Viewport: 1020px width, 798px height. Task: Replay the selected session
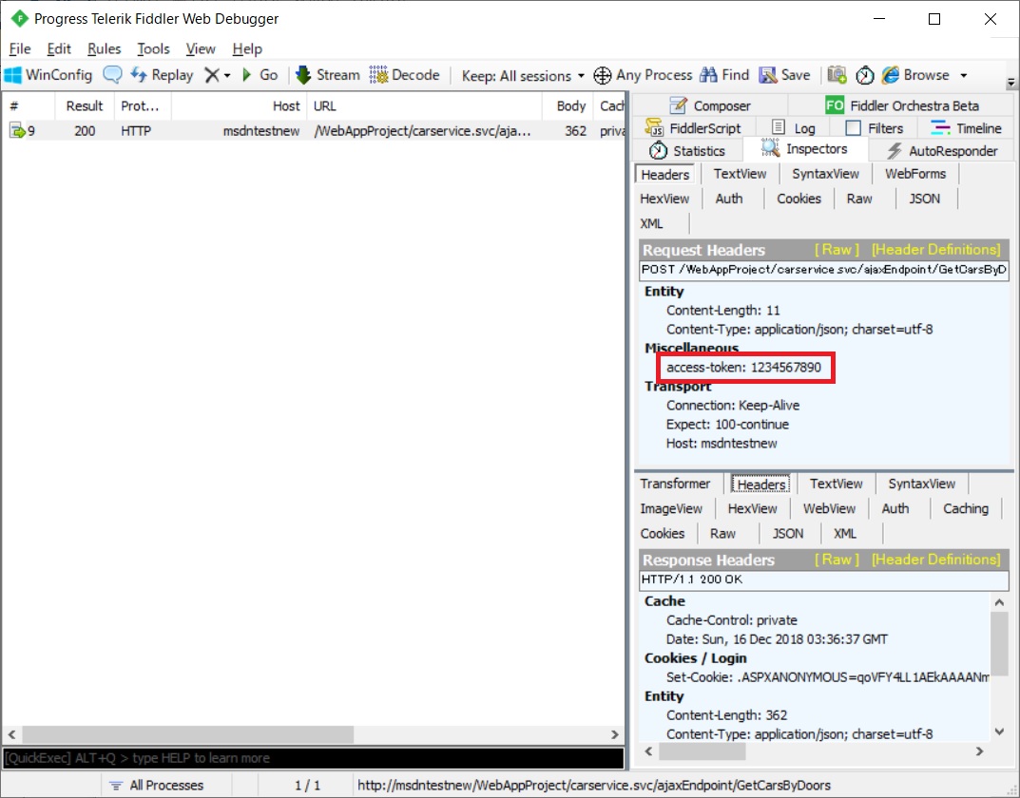point(162,75)
